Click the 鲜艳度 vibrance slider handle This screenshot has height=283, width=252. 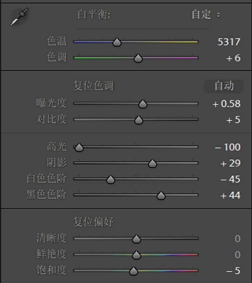pos(136,255)
